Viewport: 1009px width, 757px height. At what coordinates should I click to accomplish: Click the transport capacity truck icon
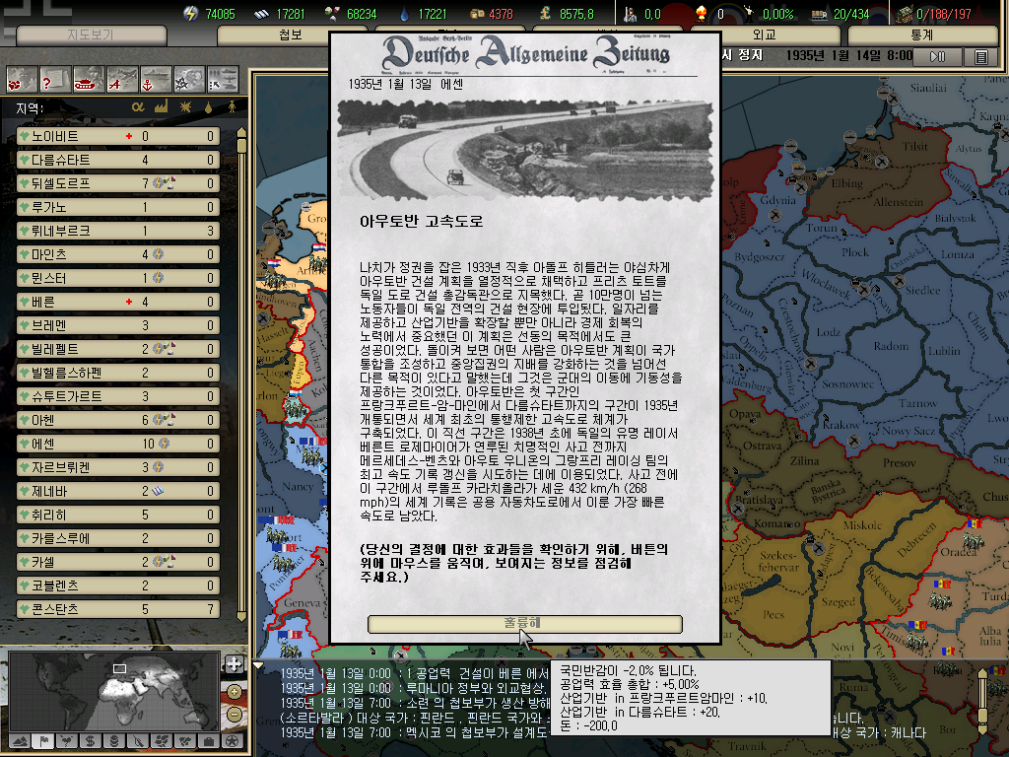[819, 14]
